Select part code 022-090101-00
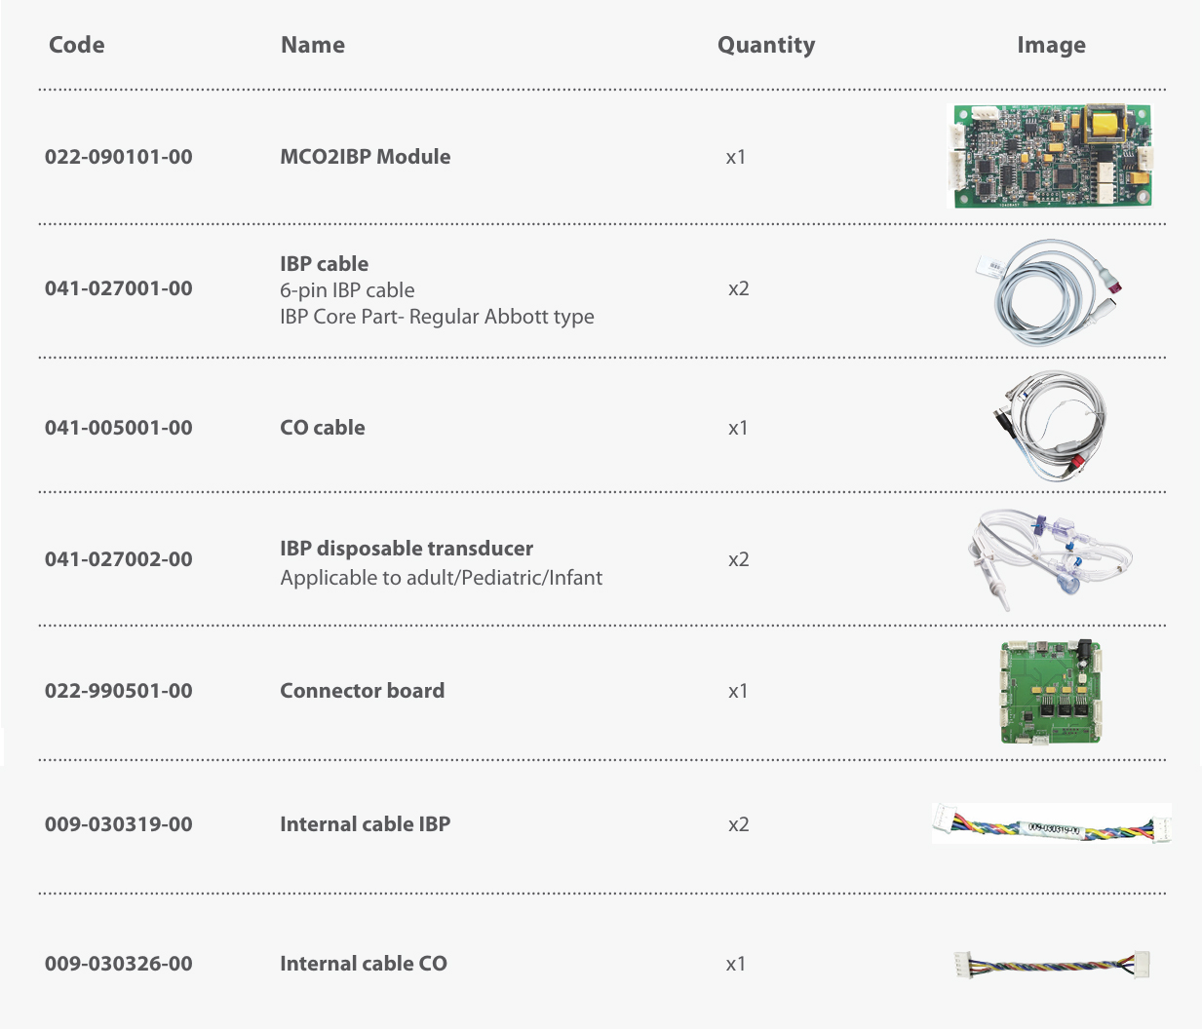The width and height of the screenshot is (1202, 1029). pyautogui.click(x=119, y=157)
